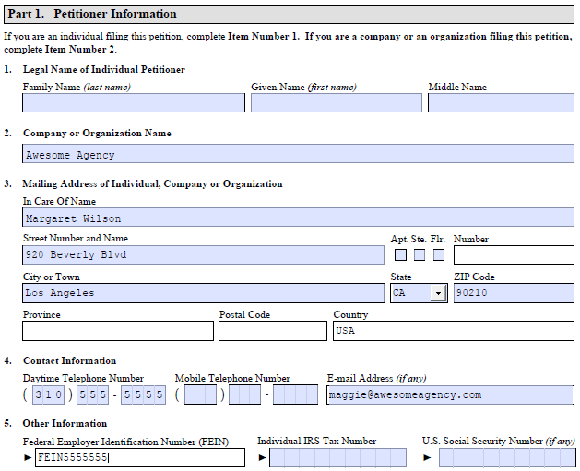Click the 'Other Information' heading
Image resolution: width=580 pixels, height=471 pixels.
(x=65, y=423)
